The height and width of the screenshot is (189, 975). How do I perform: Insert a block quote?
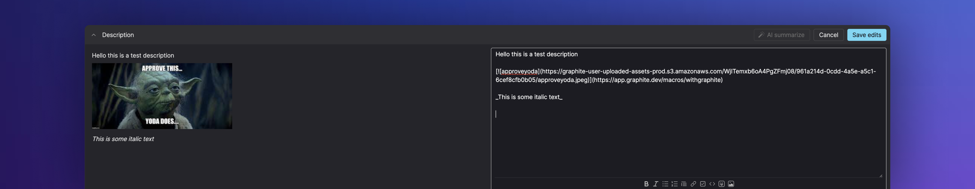684,184
